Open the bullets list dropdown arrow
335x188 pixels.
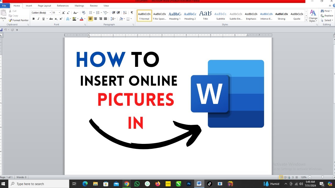[93, 13]
